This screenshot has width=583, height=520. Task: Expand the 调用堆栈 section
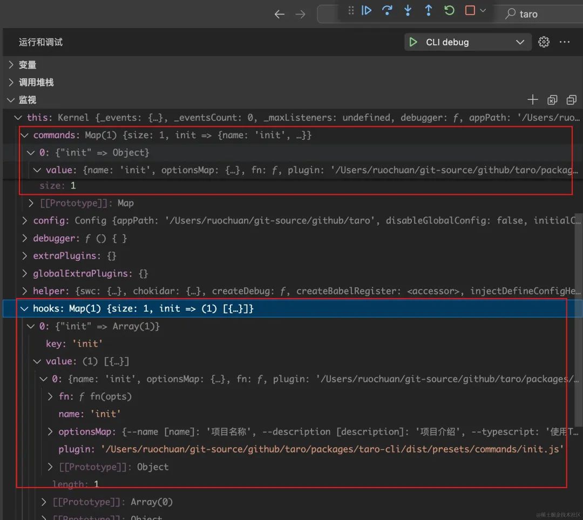(11, 82)
